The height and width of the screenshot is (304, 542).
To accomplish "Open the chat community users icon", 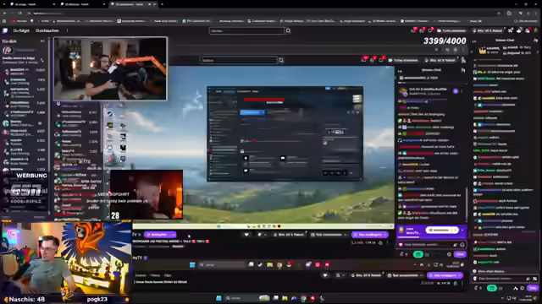I will [535, 41].
